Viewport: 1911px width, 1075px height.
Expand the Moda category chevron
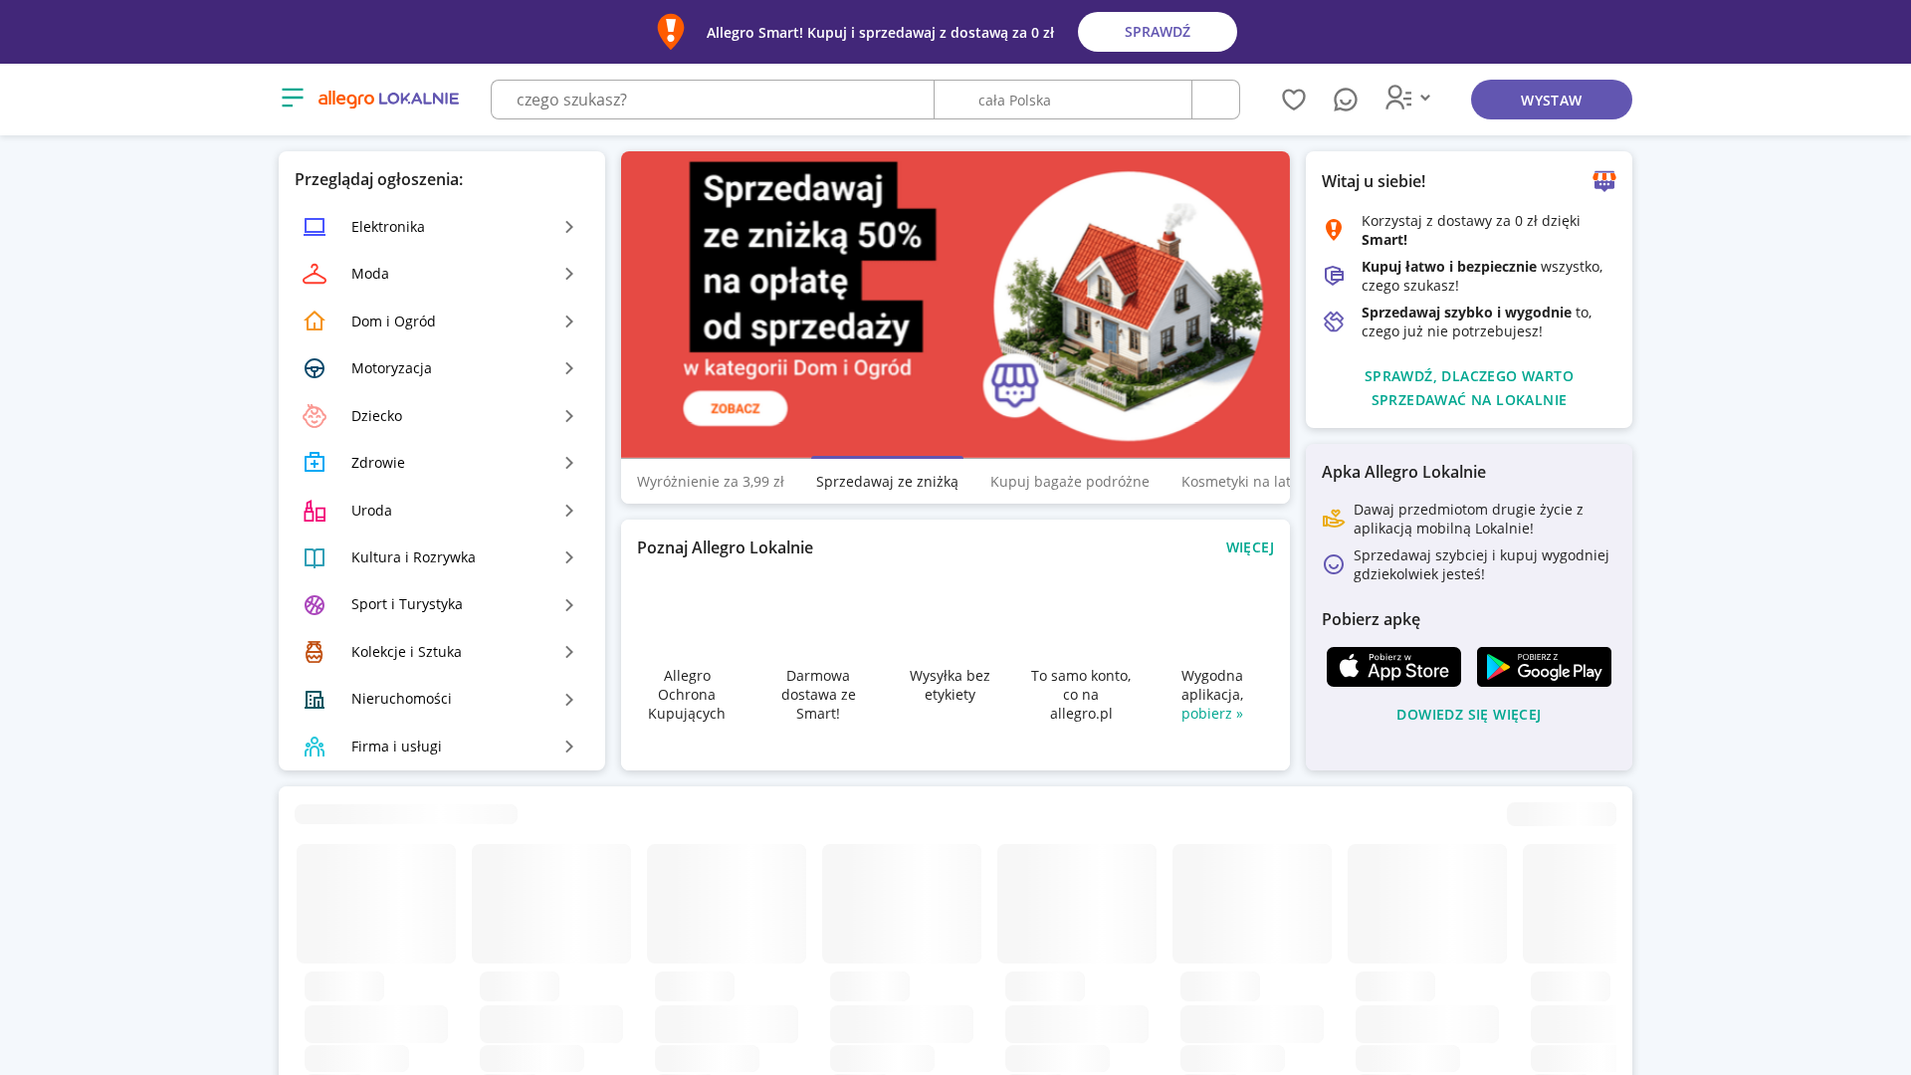[569, 274]
